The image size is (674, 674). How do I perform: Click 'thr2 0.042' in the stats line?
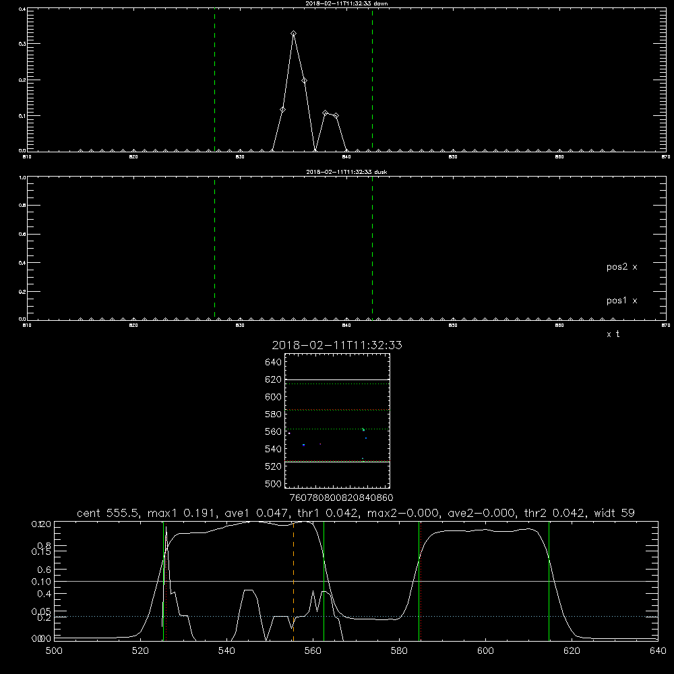click(x=555, y=513)
